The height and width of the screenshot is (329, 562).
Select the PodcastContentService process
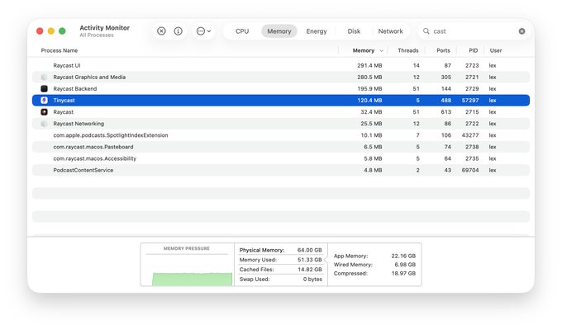281,170
